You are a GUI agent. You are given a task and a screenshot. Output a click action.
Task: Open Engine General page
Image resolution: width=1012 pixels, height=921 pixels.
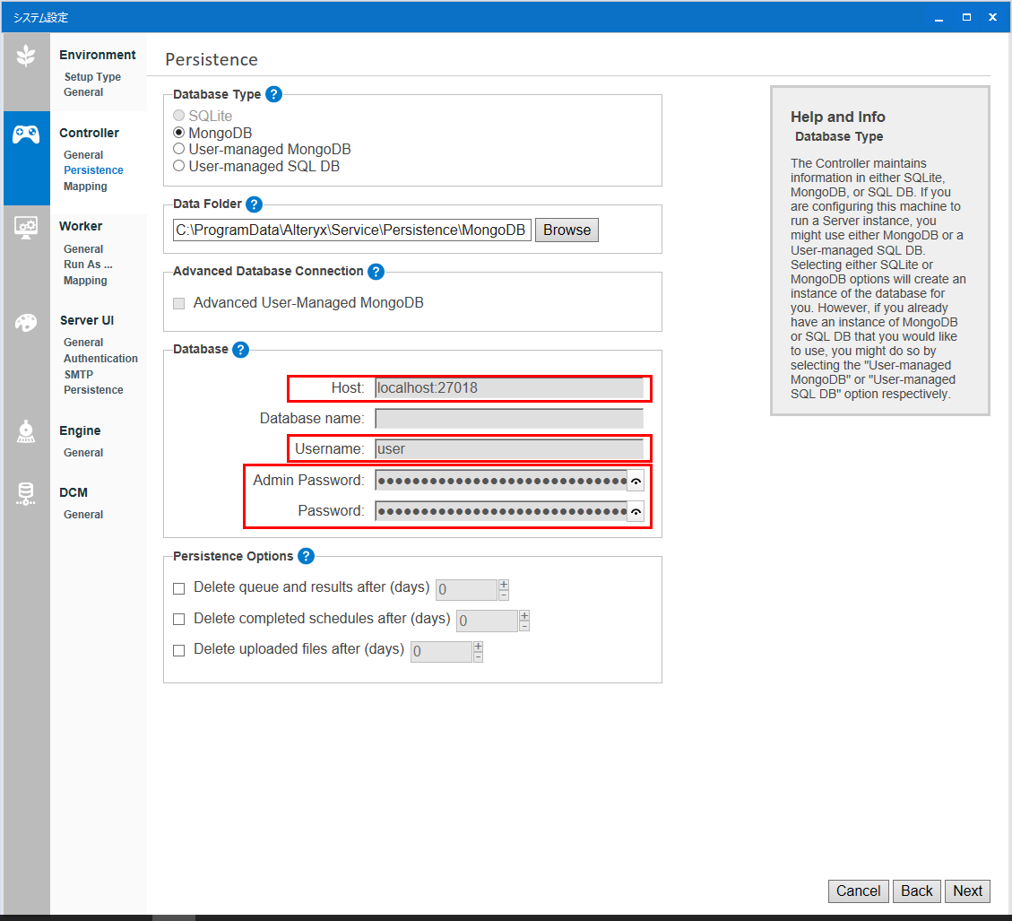[x=83, y=453]
